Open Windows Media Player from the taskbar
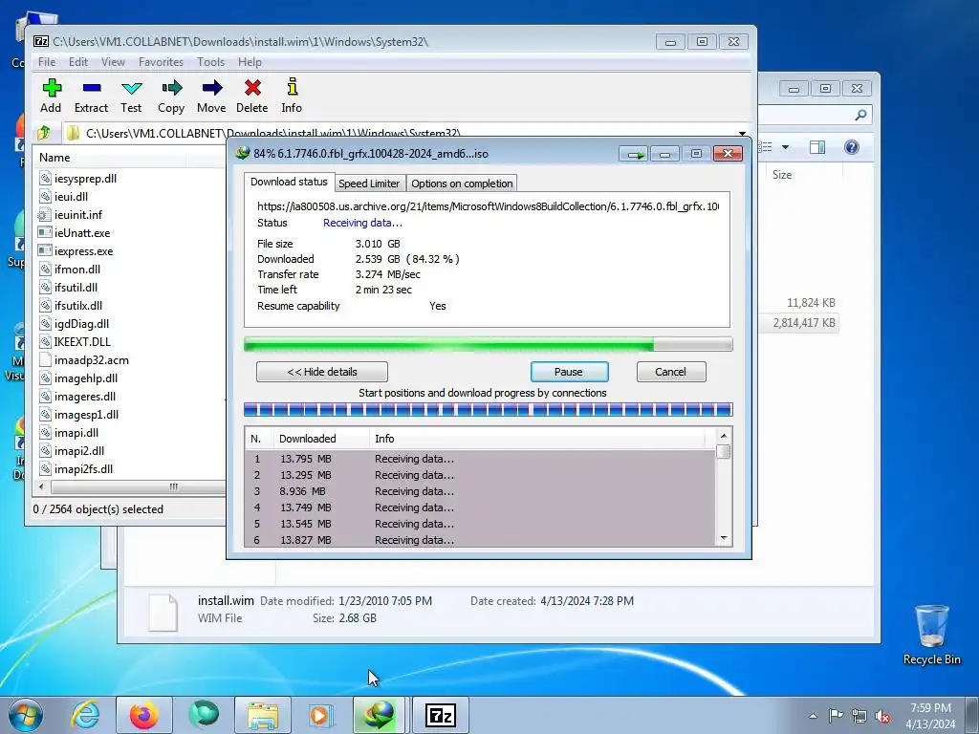Screen dimensions: 979x734 coord(321,715)
